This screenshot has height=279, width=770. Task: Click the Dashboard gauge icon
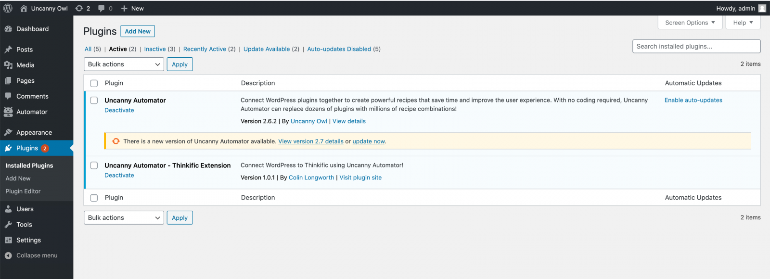click(x=8, y=29)
